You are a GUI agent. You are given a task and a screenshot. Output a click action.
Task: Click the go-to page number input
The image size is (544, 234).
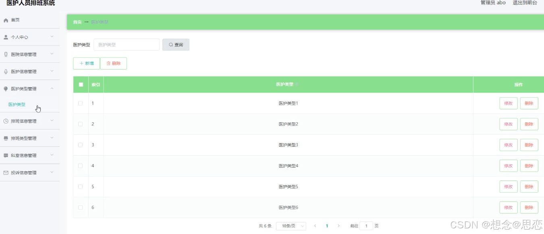point(366,226)
